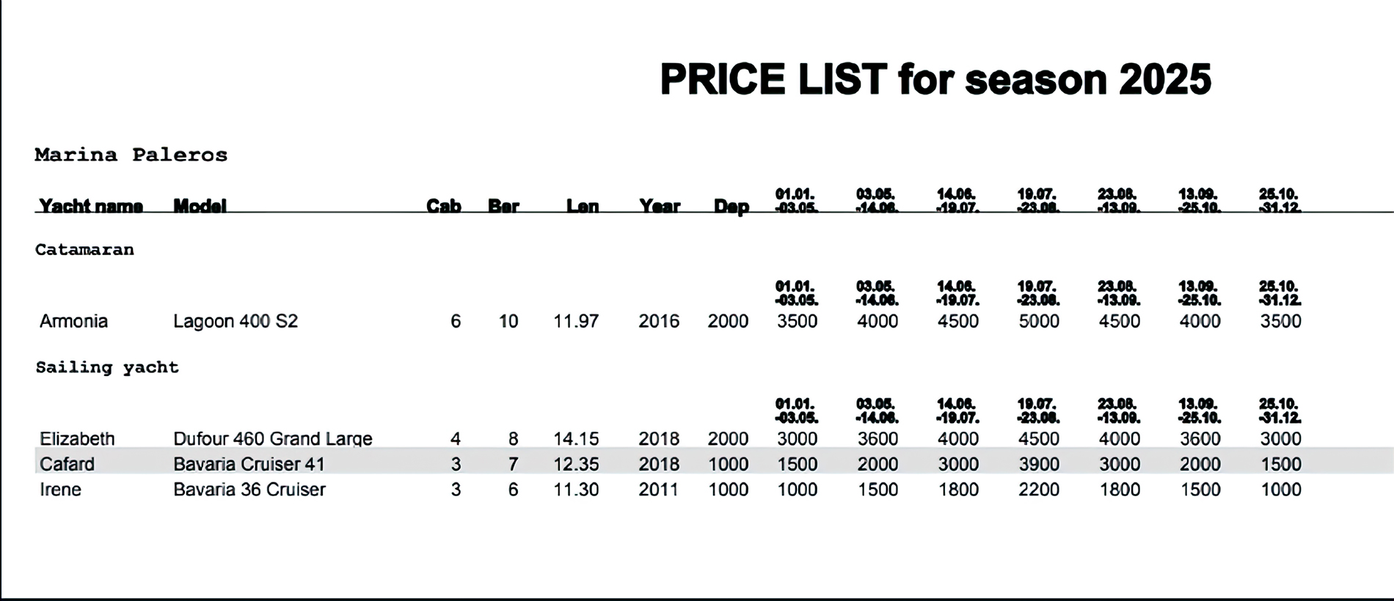Click the Armonia yacht name
Viewport: 1394px width, 601px height.
coord(73,321)
